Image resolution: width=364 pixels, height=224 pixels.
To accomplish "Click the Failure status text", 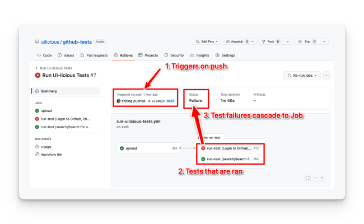I will [x=195, y=100].
